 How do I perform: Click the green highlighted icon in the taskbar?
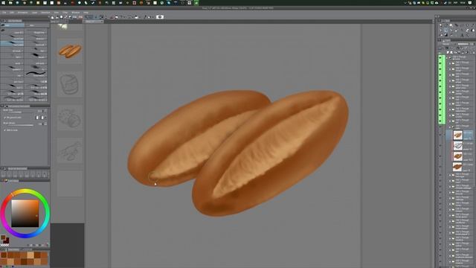(x=196, y=3)
